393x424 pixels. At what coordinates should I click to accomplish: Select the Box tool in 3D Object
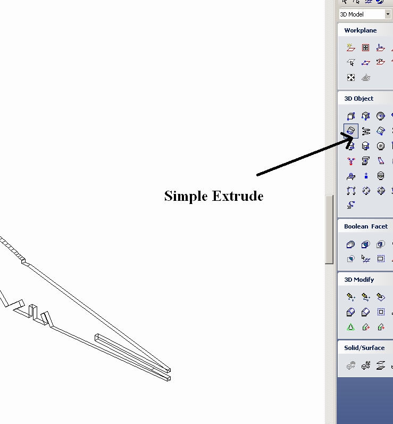[351, 116]
